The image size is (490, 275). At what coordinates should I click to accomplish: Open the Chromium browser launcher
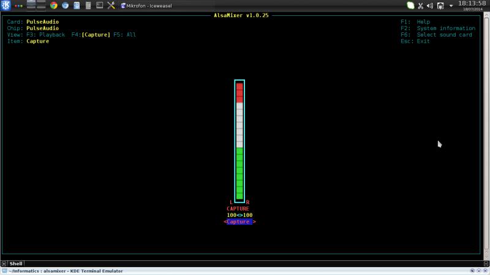pyautogui.click(x=65, y=5)
